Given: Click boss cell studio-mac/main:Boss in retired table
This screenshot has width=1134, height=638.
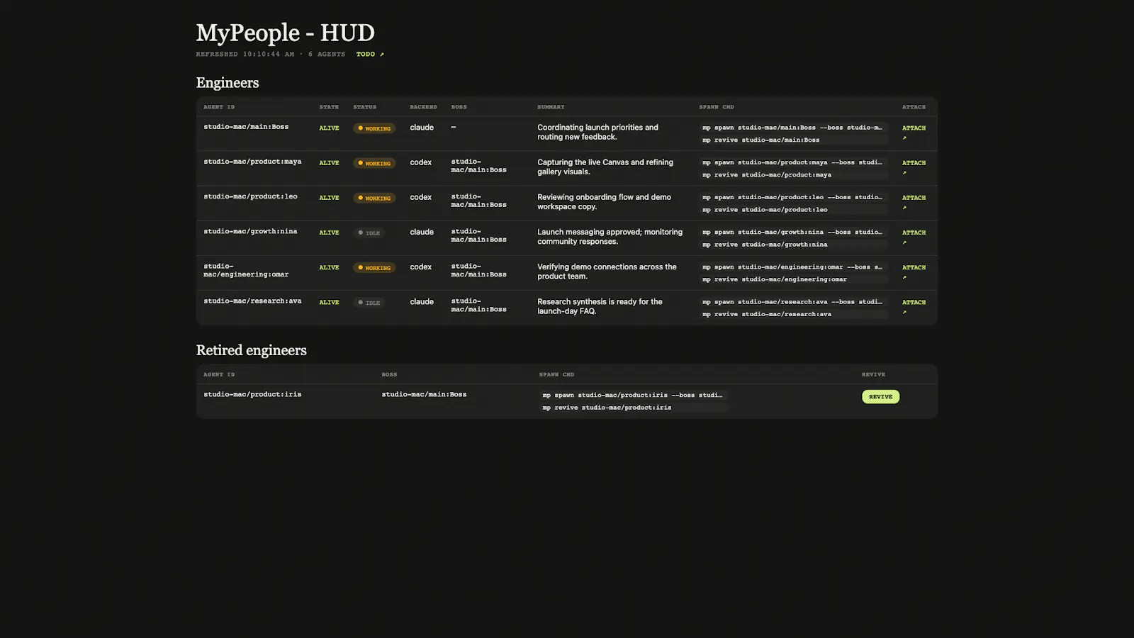Looking at the screenshot, I should pyautogui.click(x=424, y=394).
